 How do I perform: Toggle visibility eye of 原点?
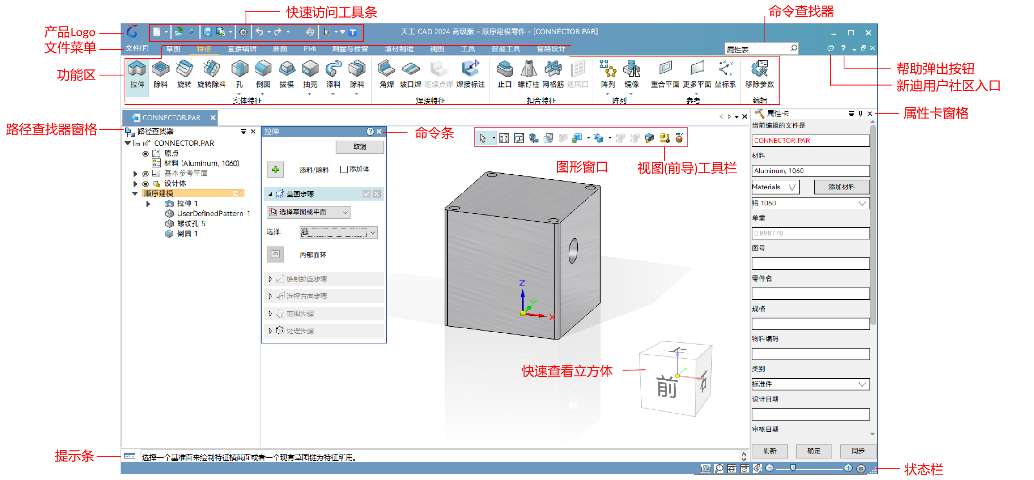146,154
